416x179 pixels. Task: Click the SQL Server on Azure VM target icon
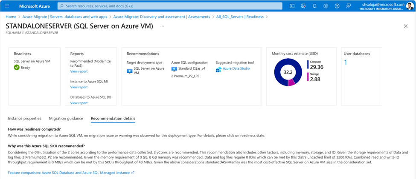pyautogui.click(x=130, y=71)
